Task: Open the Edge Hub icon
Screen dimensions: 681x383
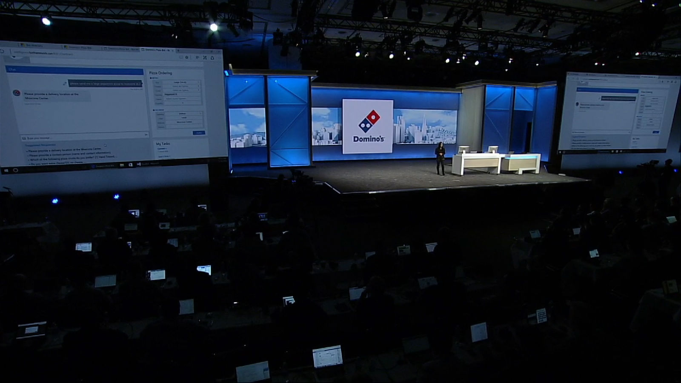Action: 197,57
